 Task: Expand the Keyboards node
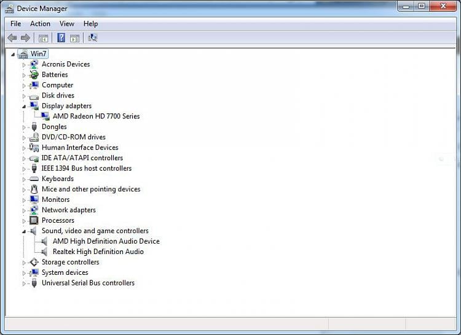coord(24,179)
